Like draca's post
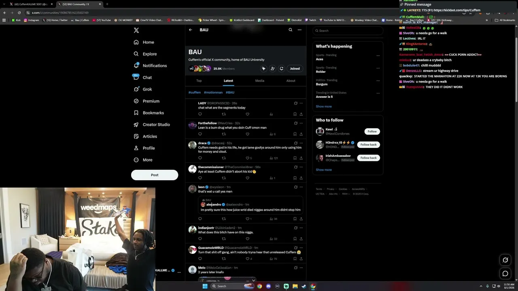 (248, 158)
